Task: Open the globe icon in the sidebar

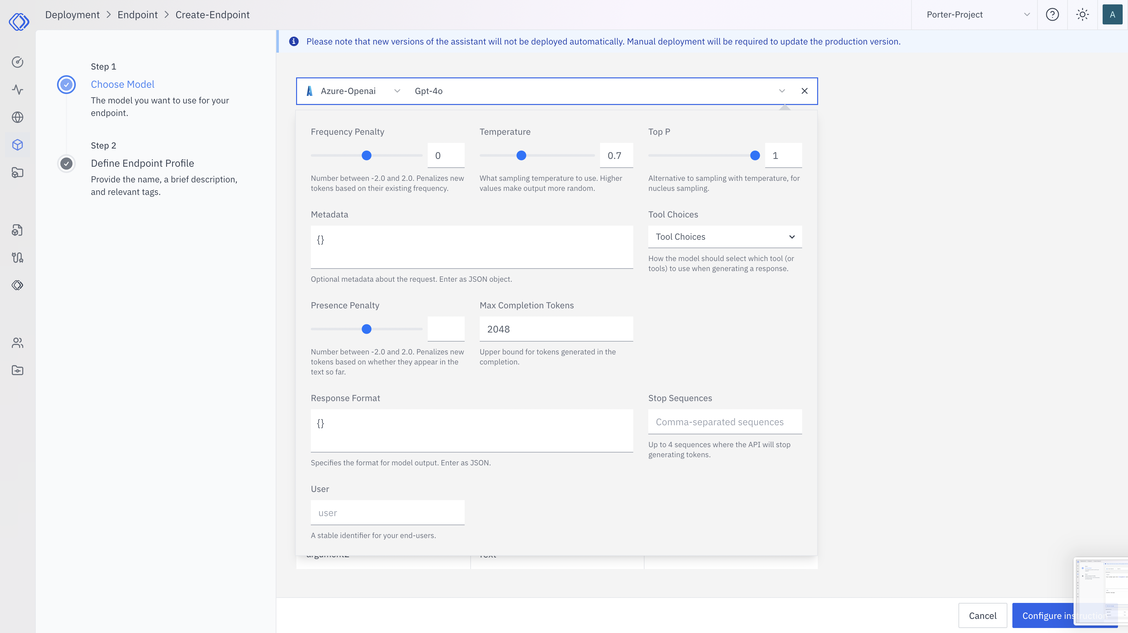Action: 18,117
